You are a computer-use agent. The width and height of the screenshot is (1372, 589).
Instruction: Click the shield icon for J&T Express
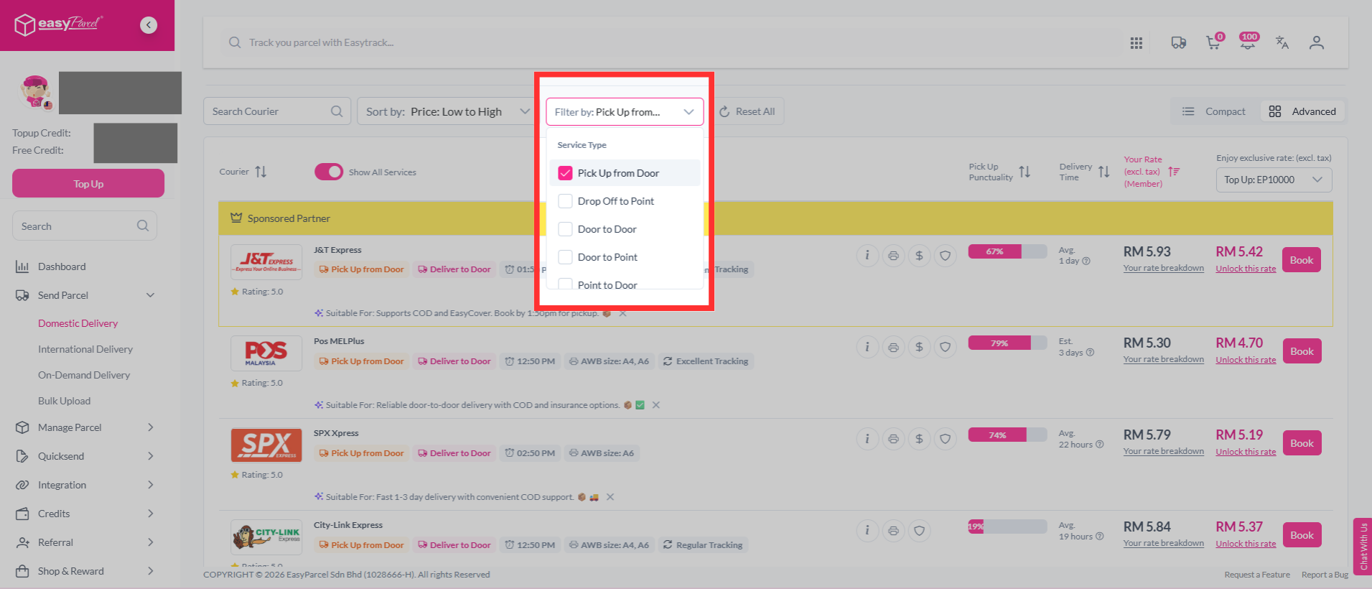[x=946, y=256]
